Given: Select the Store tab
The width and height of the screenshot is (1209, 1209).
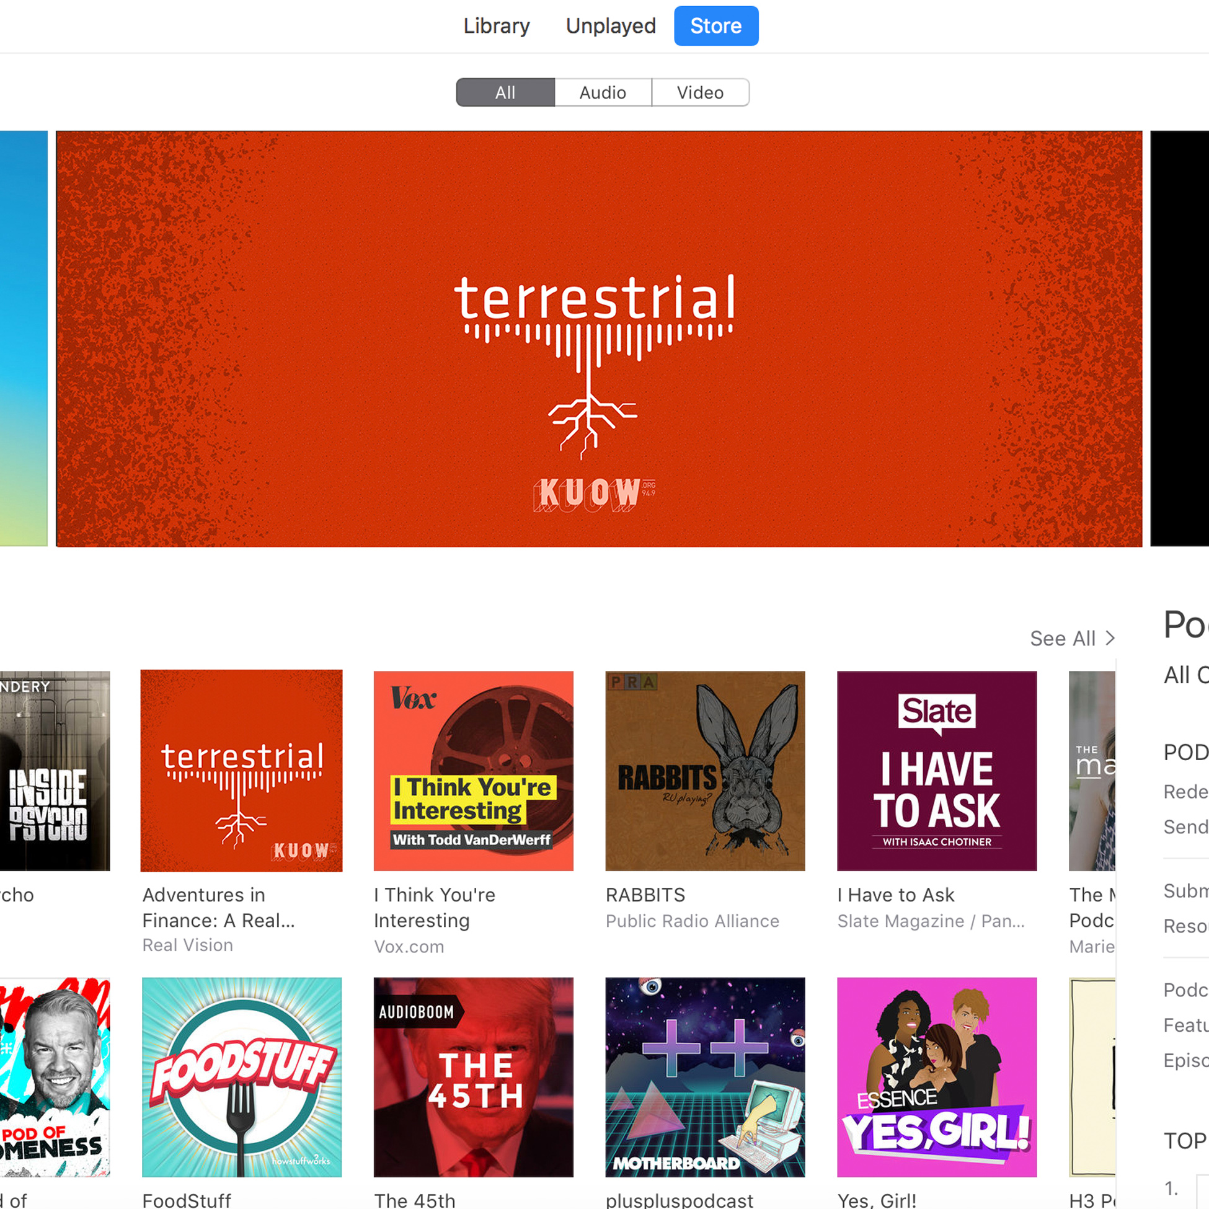Looking at the screenshot, I should click(716, 25).
